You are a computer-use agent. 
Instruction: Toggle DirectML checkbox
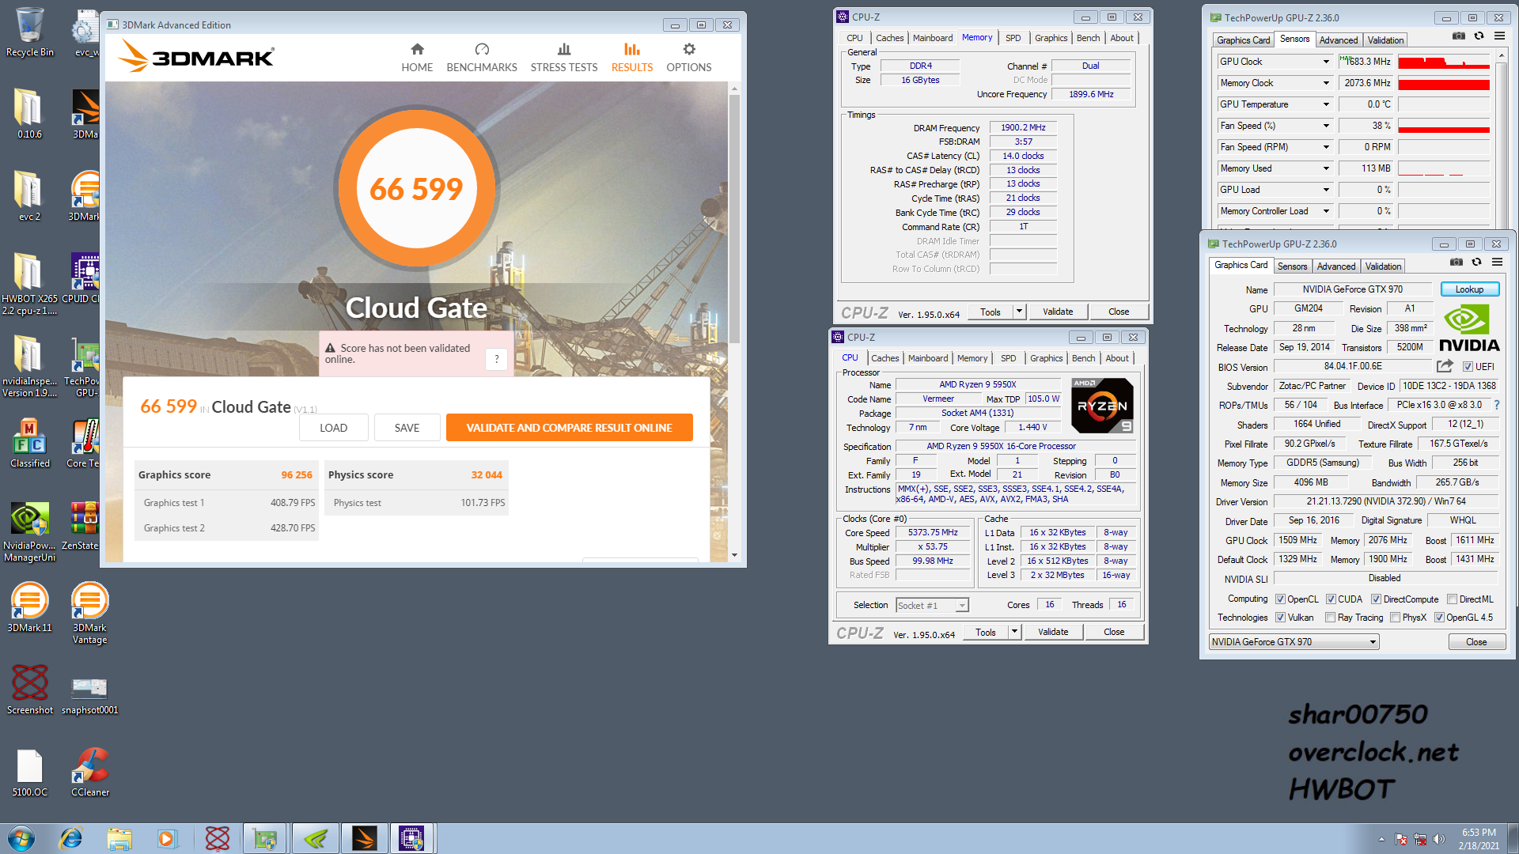[x=1452, y=599]
